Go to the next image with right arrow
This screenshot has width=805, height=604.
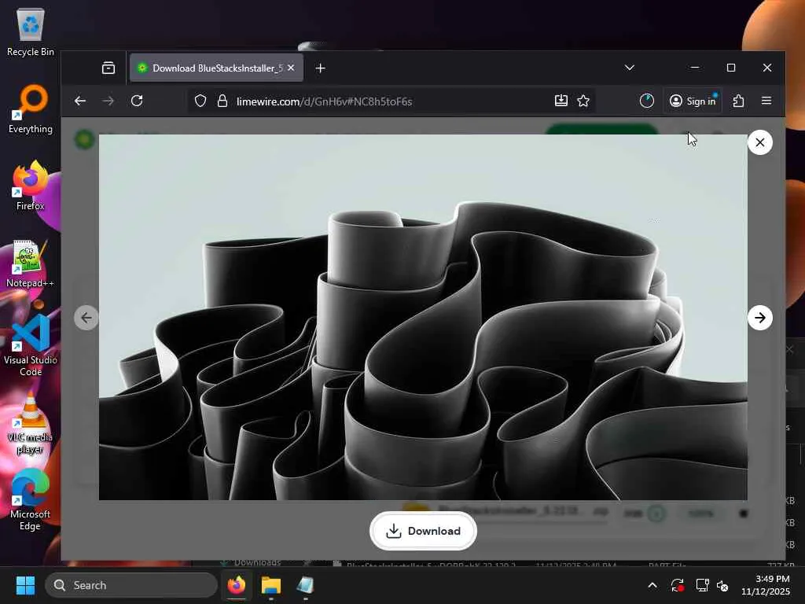pos(759,318)
